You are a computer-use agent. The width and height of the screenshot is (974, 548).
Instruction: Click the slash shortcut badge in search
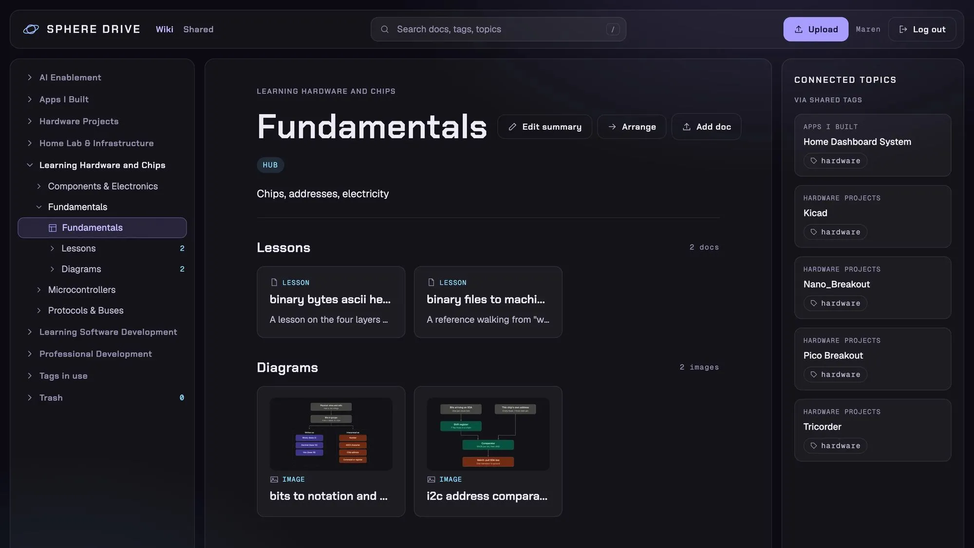point(613,29)
